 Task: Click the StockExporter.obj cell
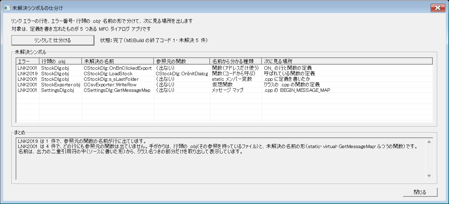click(61, 85)
